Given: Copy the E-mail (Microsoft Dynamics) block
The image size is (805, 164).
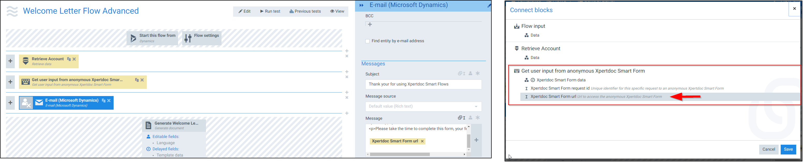Looking at the screenshot, I should pyautogui.click(x=104, y=100).
